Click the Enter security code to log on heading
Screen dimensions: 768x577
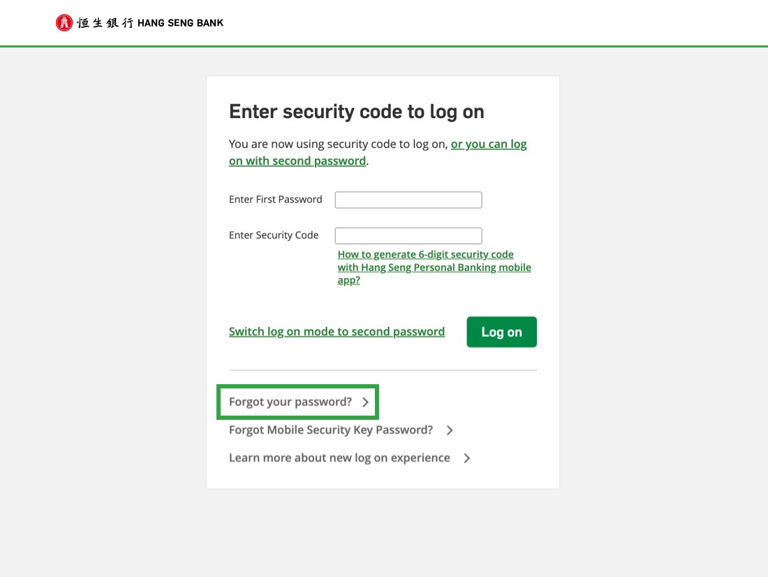[x=357, y=111]
